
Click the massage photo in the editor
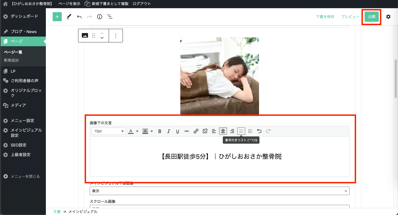pos(219,76)
